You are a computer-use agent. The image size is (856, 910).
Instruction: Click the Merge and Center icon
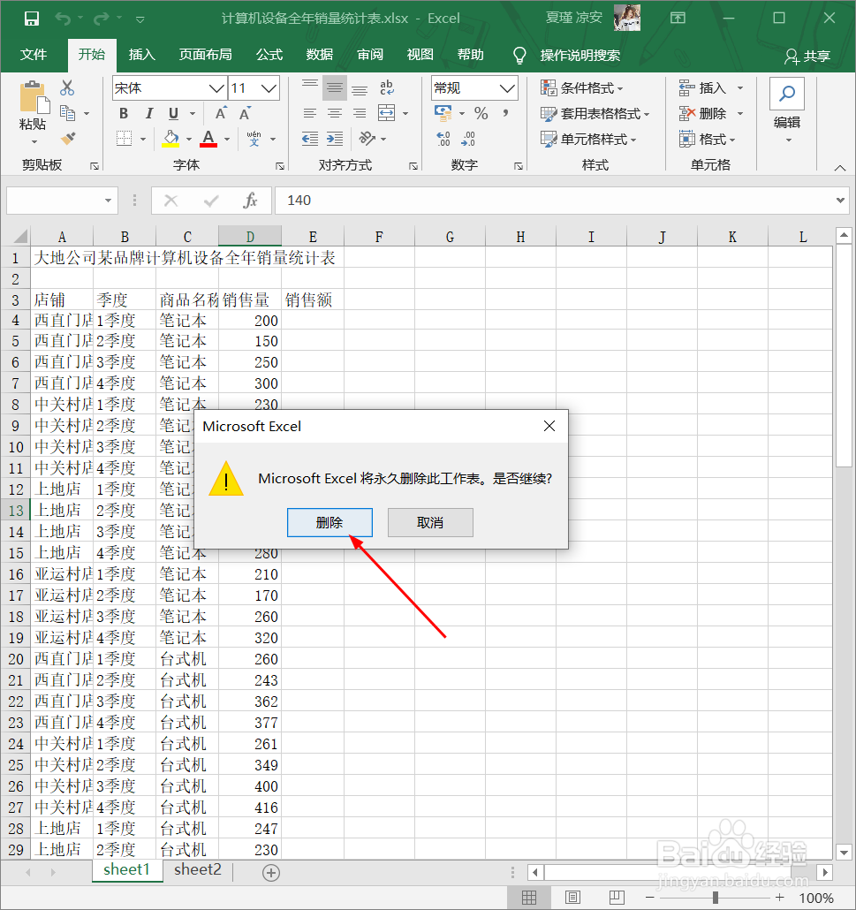tap(387, 113)
